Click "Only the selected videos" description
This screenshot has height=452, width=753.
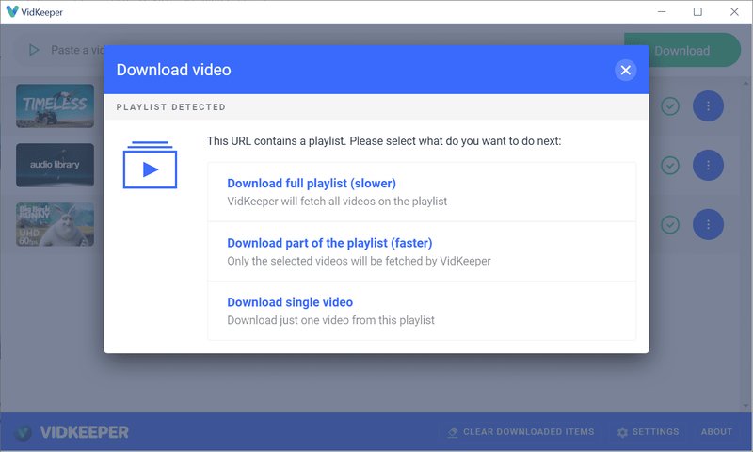pyautogui.click(x=359, y=261)
